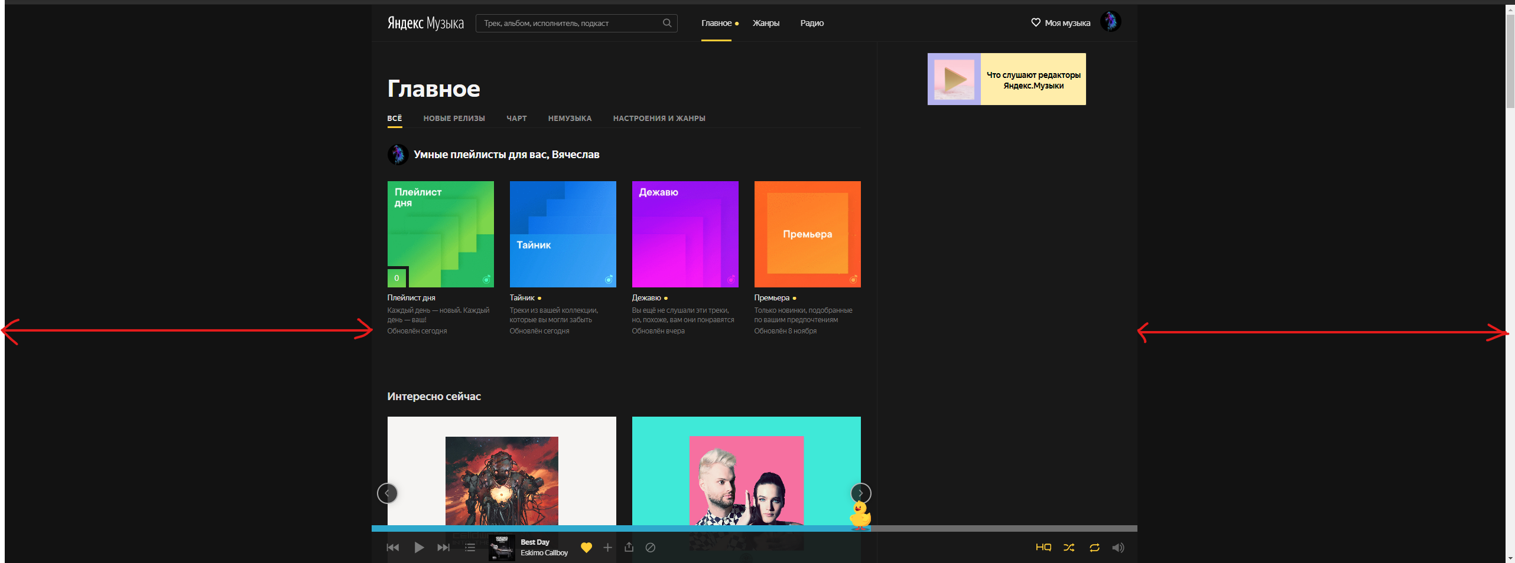Select the ВСЁ tab

pos(395,118)
